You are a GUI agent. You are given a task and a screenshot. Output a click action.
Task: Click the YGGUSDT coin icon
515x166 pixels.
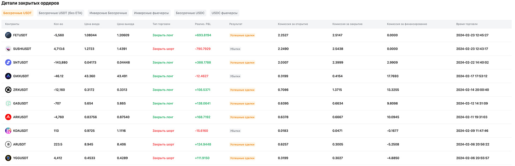click(8, 158)
